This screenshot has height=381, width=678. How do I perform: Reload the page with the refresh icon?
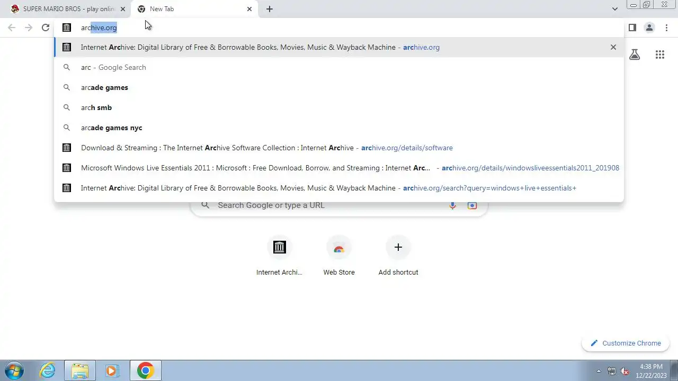point(46,28)
